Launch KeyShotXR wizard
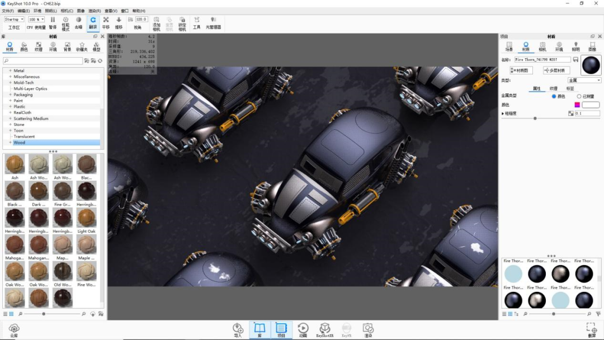 click(325, 330)
